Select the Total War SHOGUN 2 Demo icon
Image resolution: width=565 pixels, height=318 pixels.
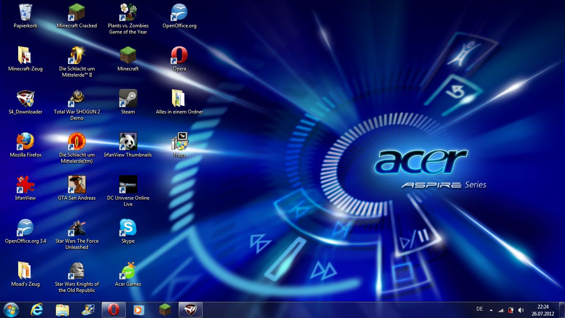point(77,99)
